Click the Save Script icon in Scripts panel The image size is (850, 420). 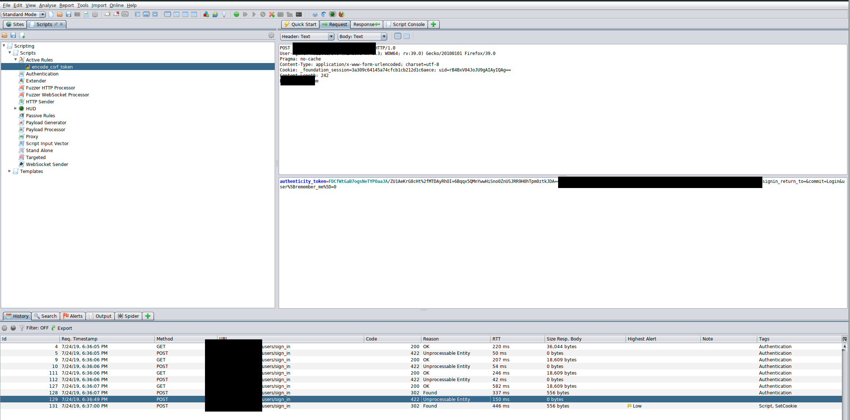pyautogui.click(x=13, y=35)
